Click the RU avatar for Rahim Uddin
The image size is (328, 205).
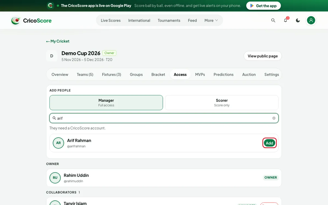pos(55,178)
